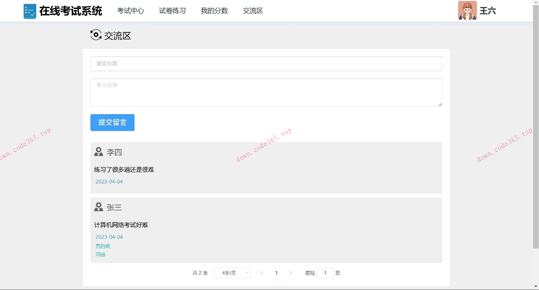Expand the per-page selector chevron

[246, 273]
